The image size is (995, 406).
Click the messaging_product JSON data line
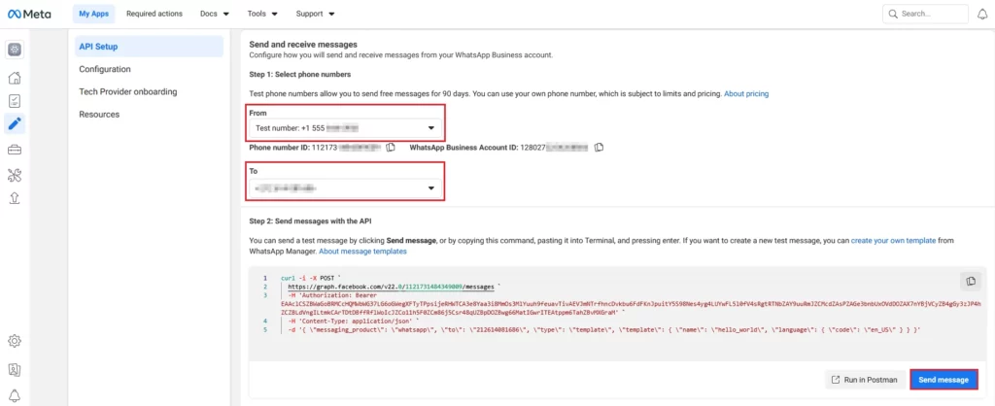point(604,330)
